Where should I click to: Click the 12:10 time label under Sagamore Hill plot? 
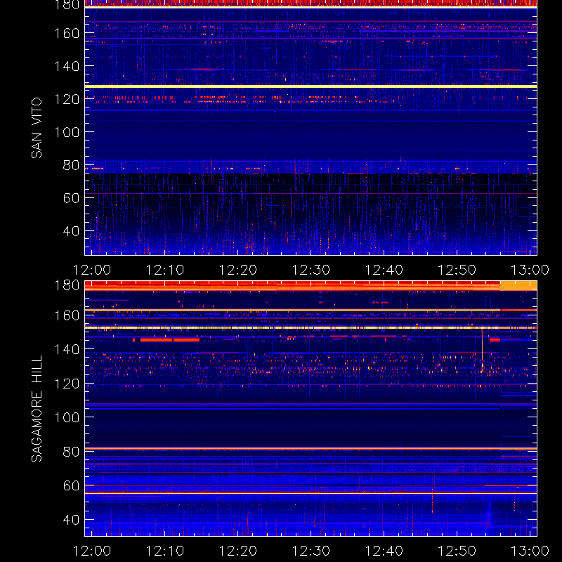click(x=165, y=551)
